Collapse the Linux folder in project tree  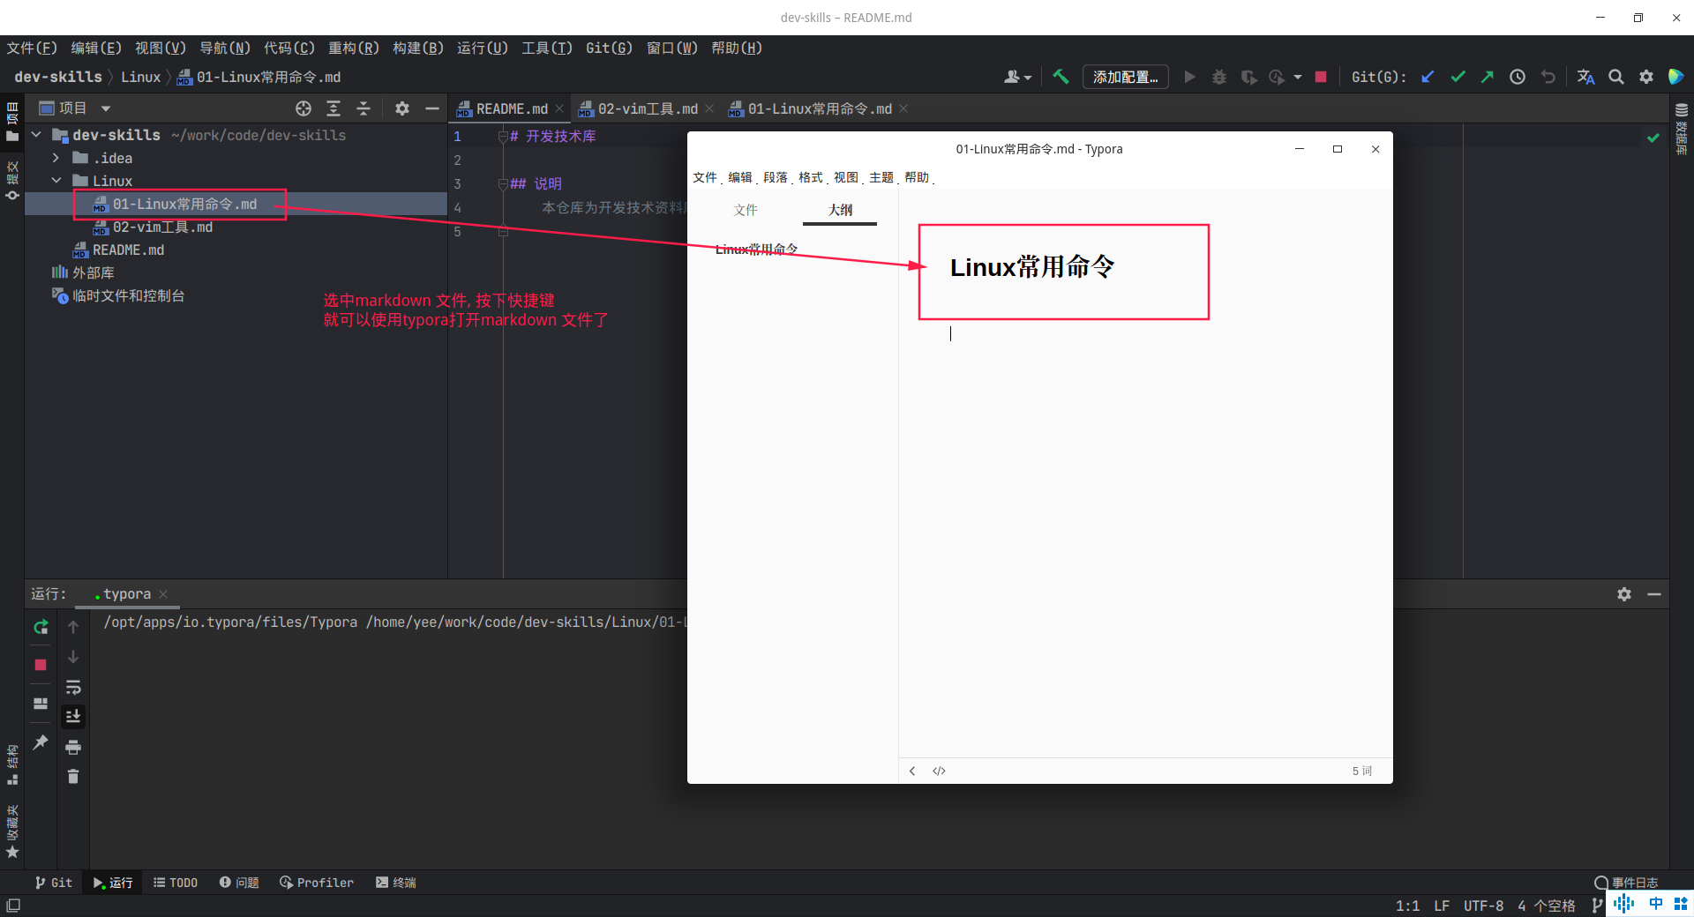(x=56, y=180)
